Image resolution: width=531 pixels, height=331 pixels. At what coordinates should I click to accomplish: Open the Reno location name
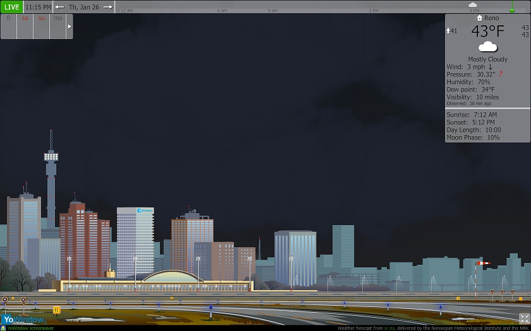tap(491, 18)
